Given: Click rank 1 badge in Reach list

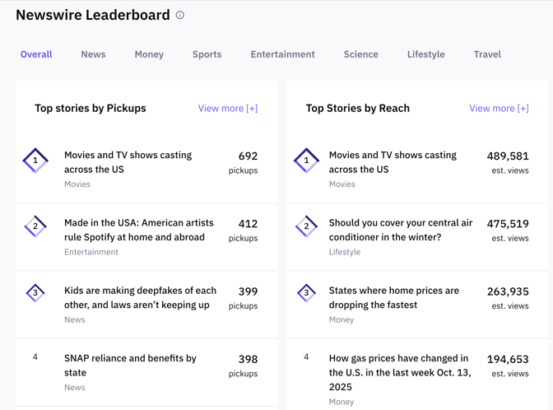Looking at the screenshot, I should click(x=306, y=161).
